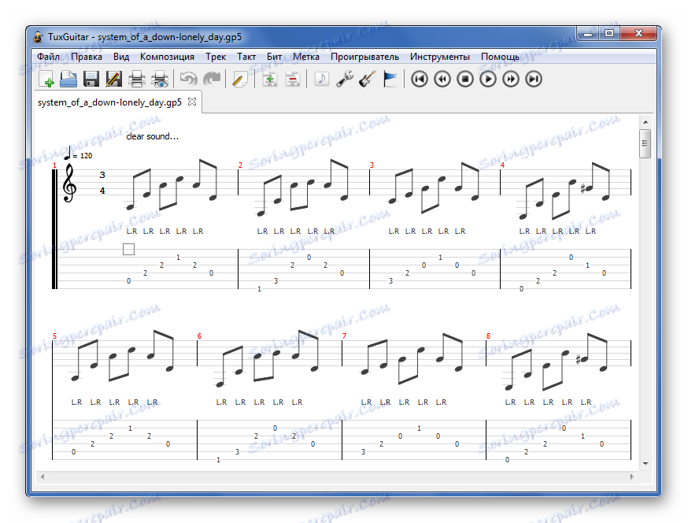Click the sharp note in measure 4
This screenshot has width=688, height=523.
pyautogui.click(x=587, y=189)
